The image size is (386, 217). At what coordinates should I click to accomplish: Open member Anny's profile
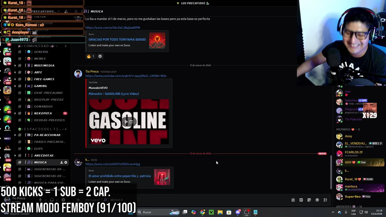coord(360,136)
